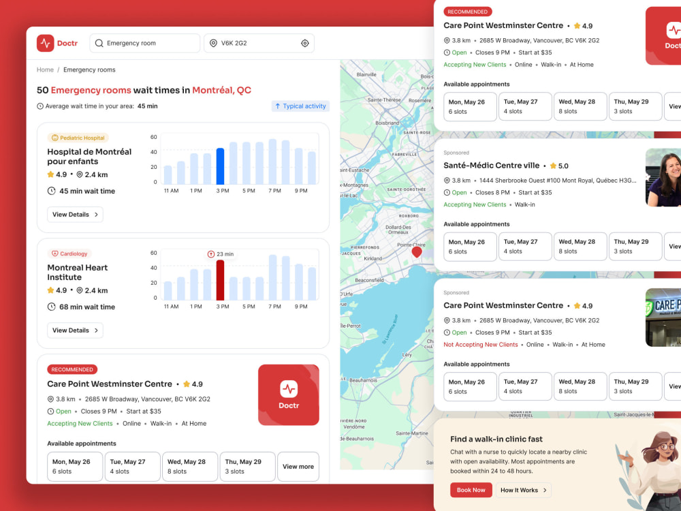Open View Details for Hospital de Montréal

tap(75, 214)
